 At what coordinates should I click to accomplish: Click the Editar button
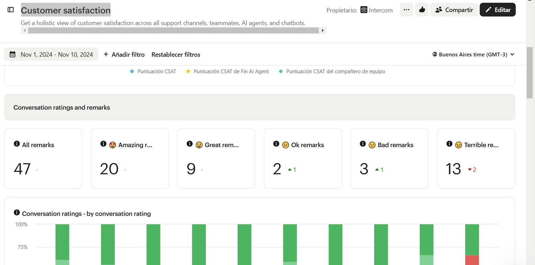click(x=498, y=10)
